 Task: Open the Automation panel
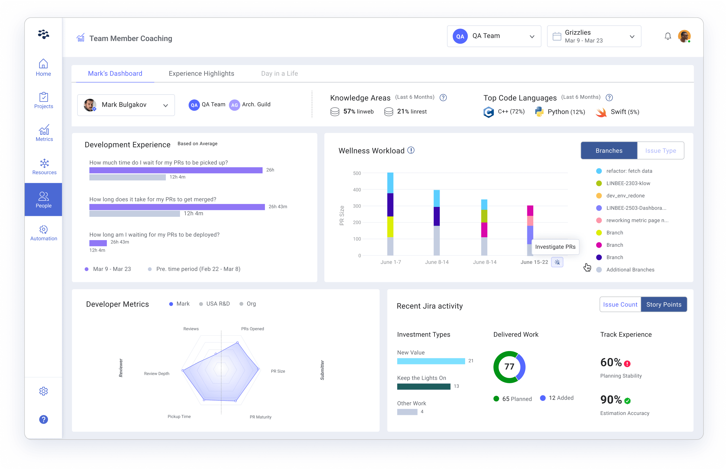(x=44, y=233)
